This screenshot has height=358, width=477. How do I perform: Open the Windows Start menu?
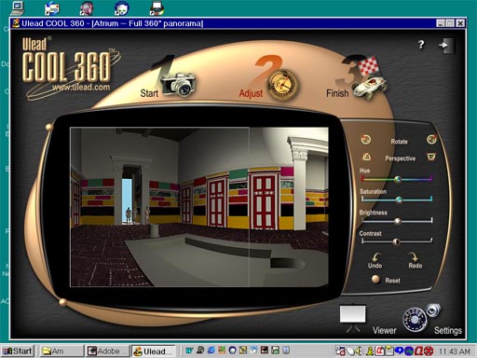(18, 351)
